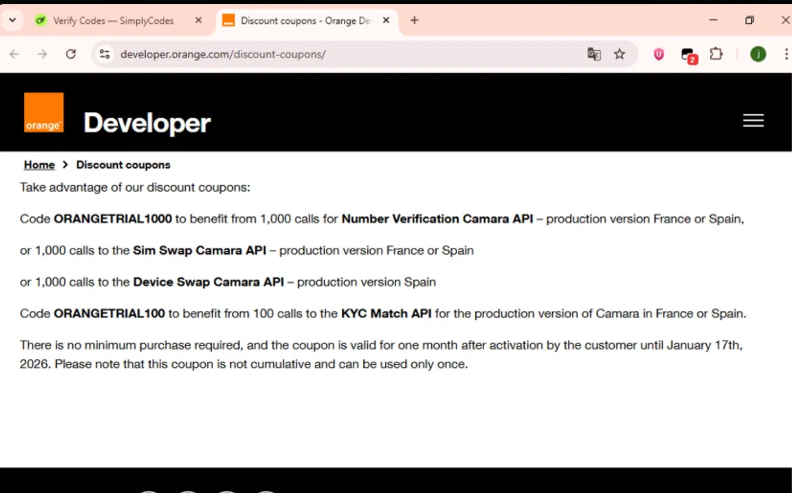Open the extension with the red 2 badge
Screen dimensions: 792x493
point(689,55)
